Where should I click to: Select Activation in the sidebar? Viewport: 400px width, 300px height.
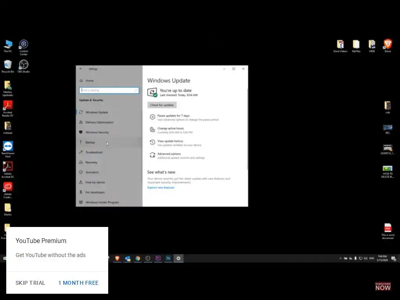click(x=109, y=172)
